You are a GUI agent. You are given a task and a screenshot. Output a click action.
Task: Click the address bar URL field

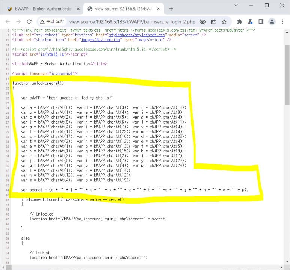[x=132, y=22]
